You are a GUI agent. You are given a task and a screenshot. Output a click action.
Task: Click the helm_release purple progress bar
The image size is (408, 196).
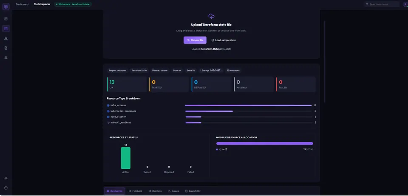(249, 105)
